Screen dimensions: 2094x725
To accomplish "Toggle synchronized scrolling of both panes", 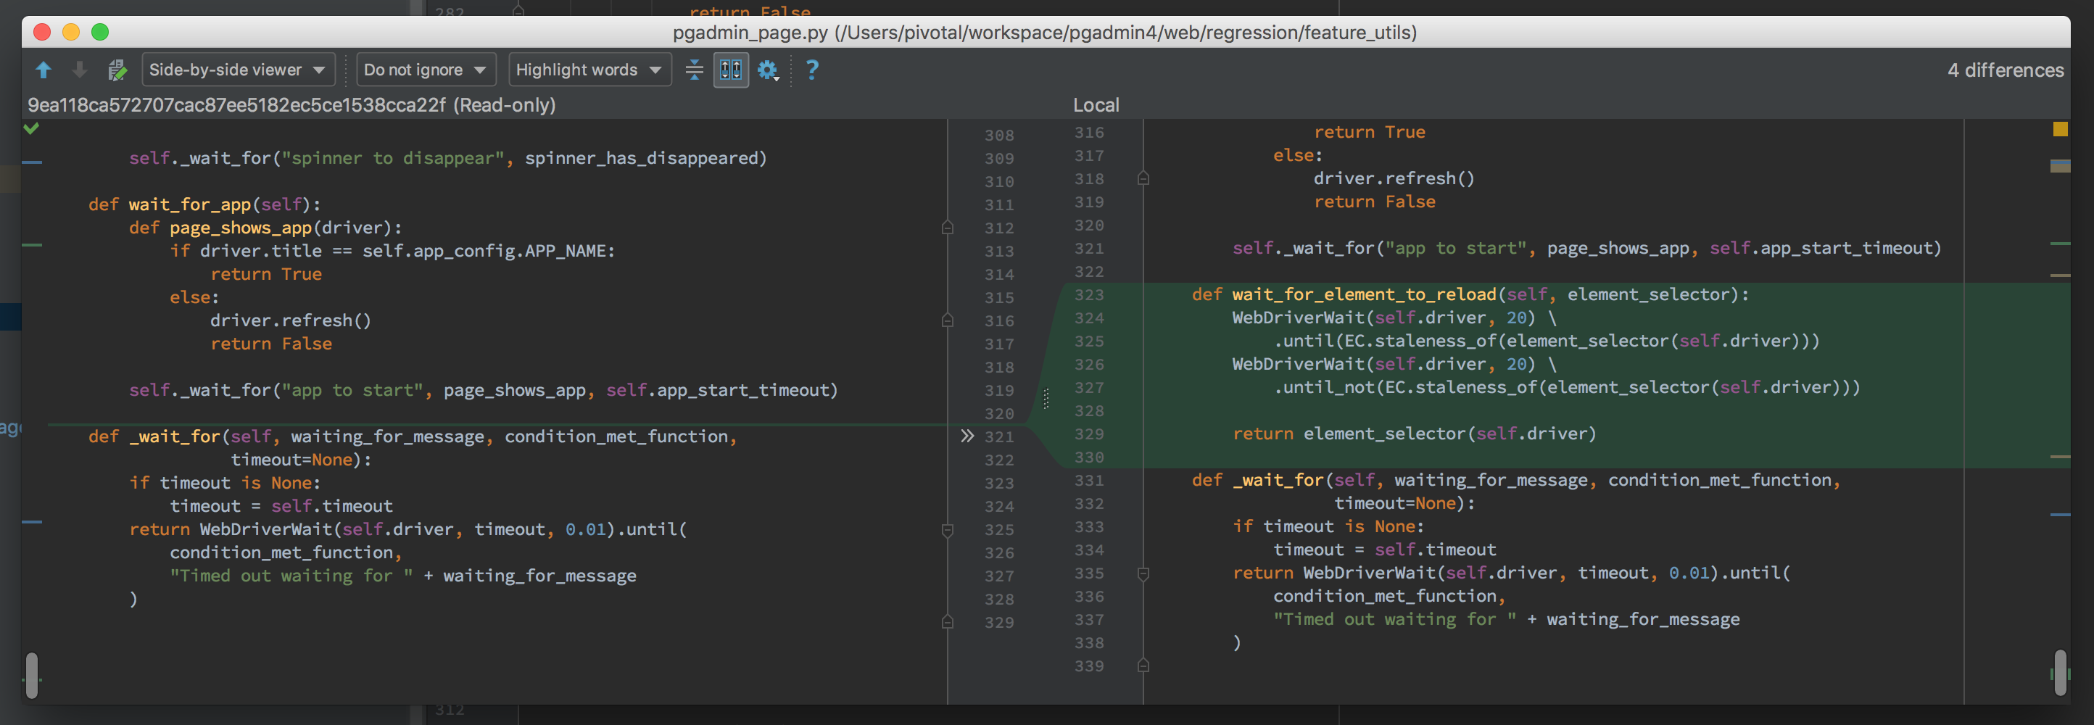I will click(x=731, y=70).
